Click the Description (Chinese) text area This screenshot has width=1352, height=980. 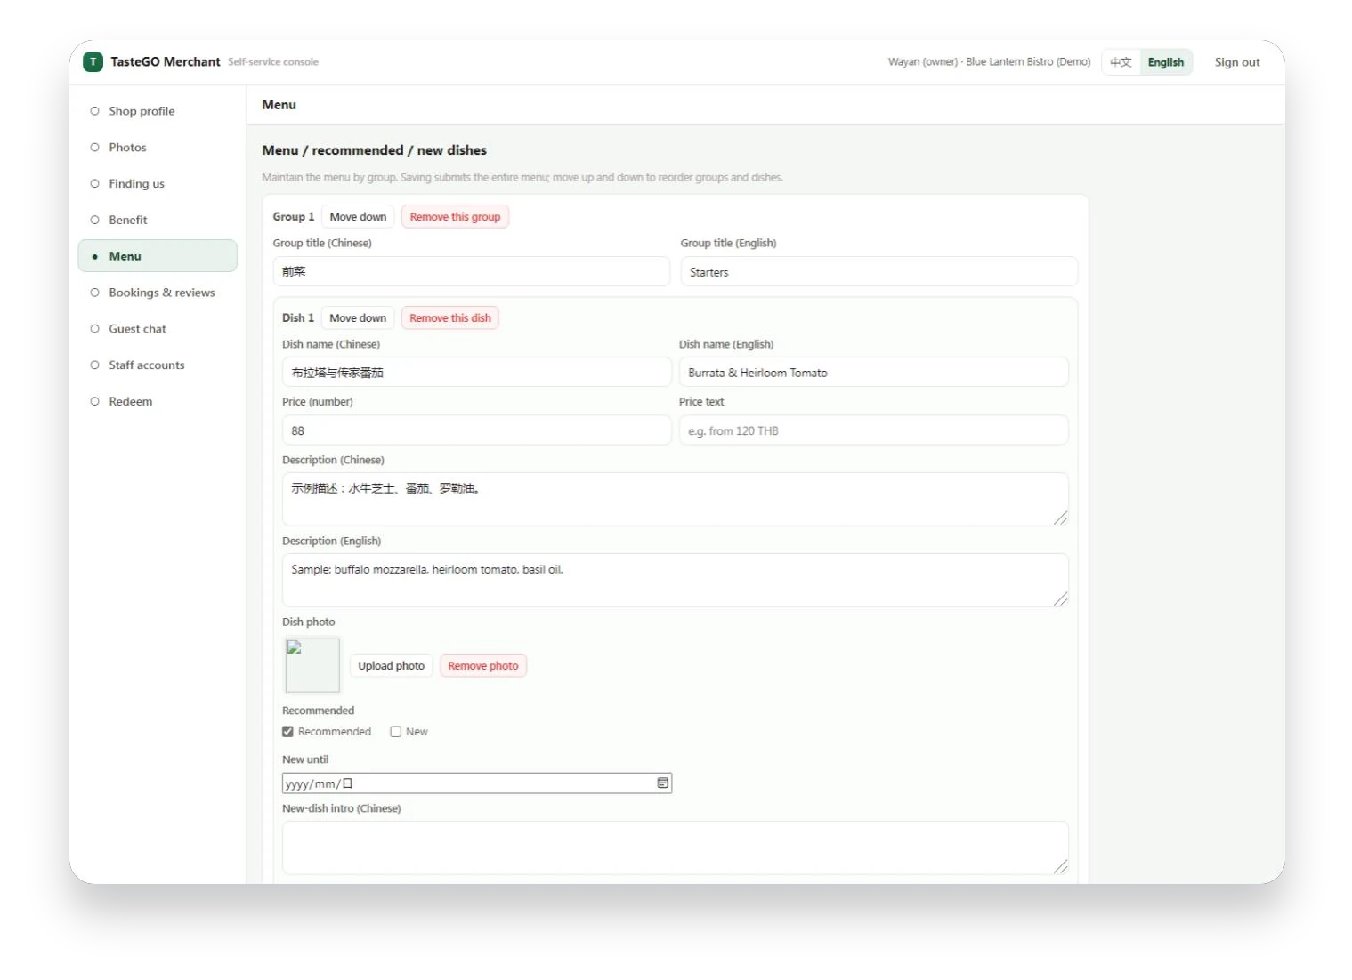coord(675,499)
